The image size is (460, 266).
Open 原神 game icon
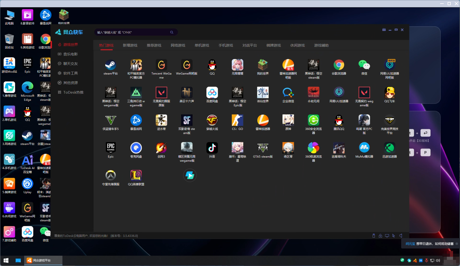point(288,120)
